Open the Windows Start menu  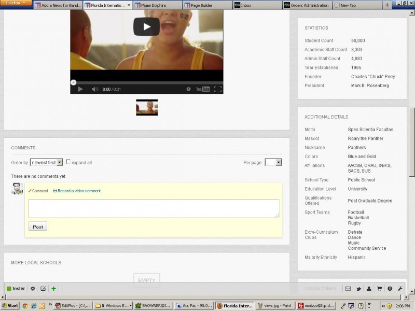click(10, 306)
